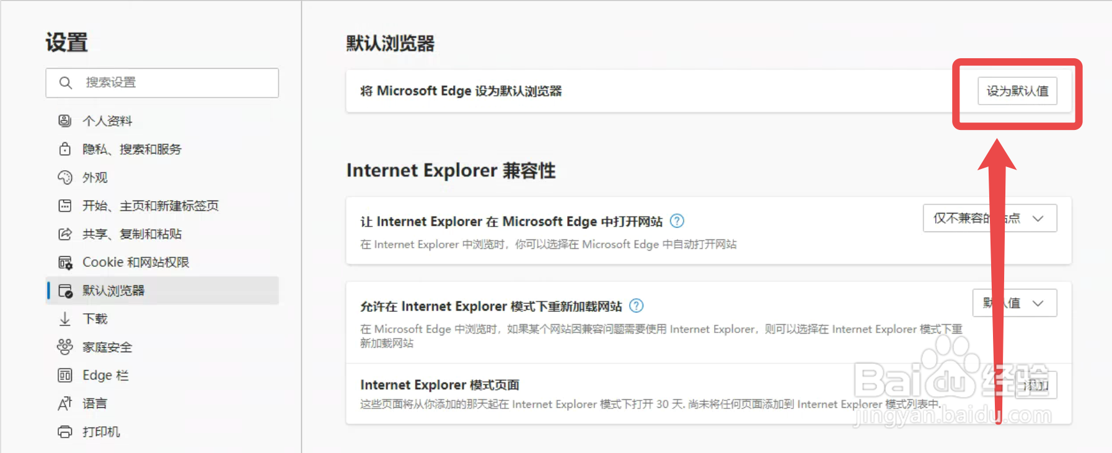Open the 默认值 dropdown for IE mode reload
Image resolution: width=1112 pixels, height=453 pixels.
[1015, 303]
